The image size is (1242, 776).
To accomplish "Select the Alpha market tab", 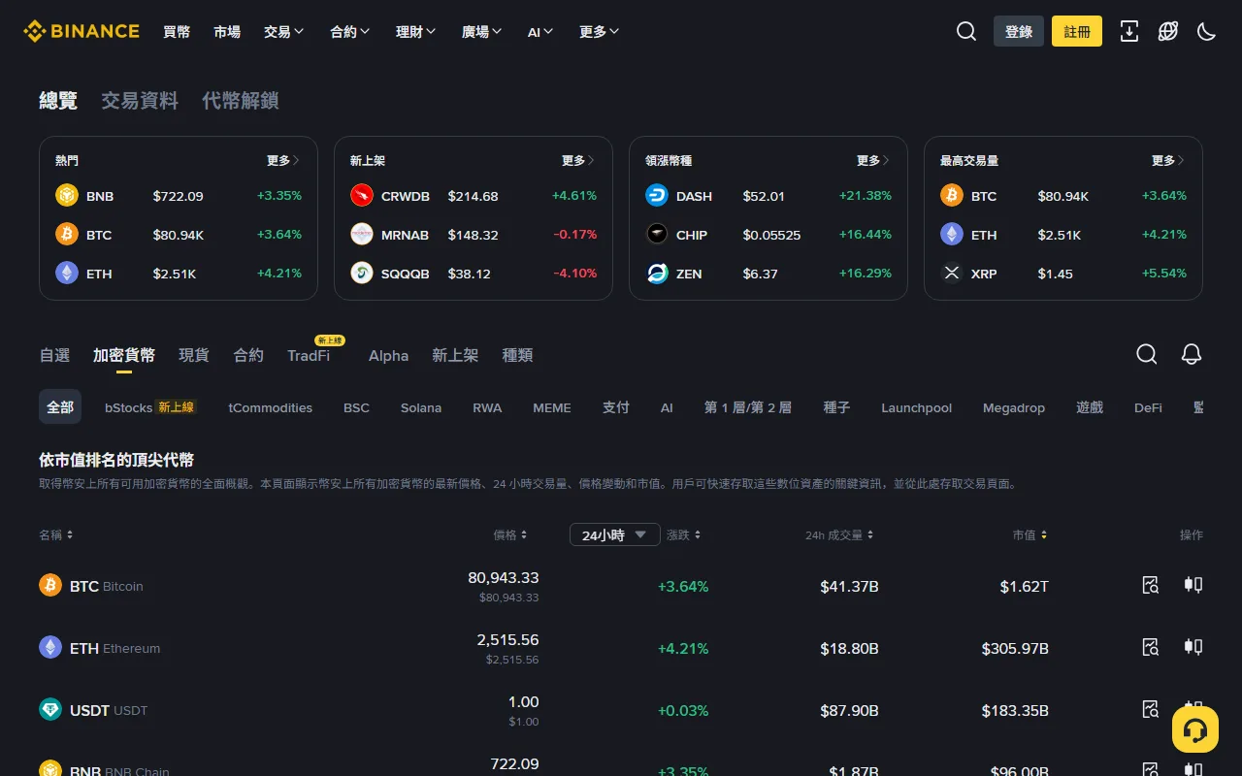I will click(x=388, y=355).
